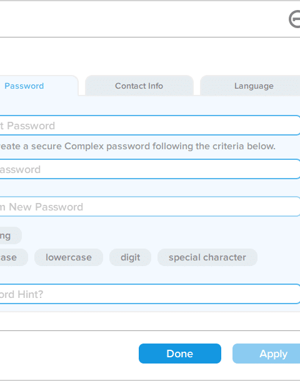This screenshot has height=381, width=300.
Task: Select the tab labeled Language
Action: (251, 86)
